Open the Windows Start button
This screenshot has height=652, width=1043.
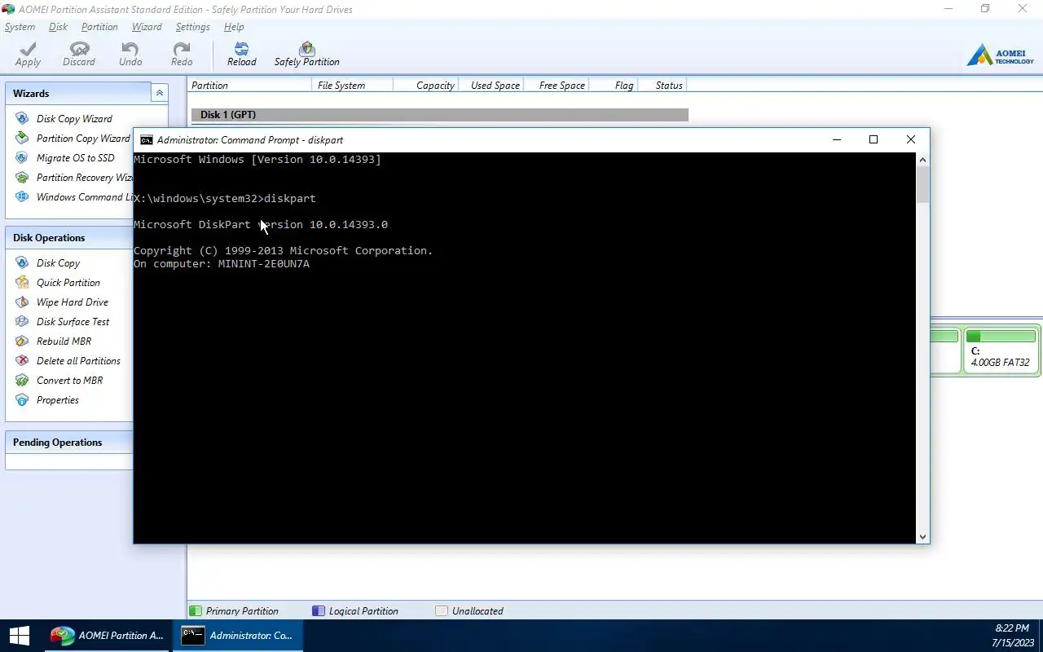[x=19, y=636]
